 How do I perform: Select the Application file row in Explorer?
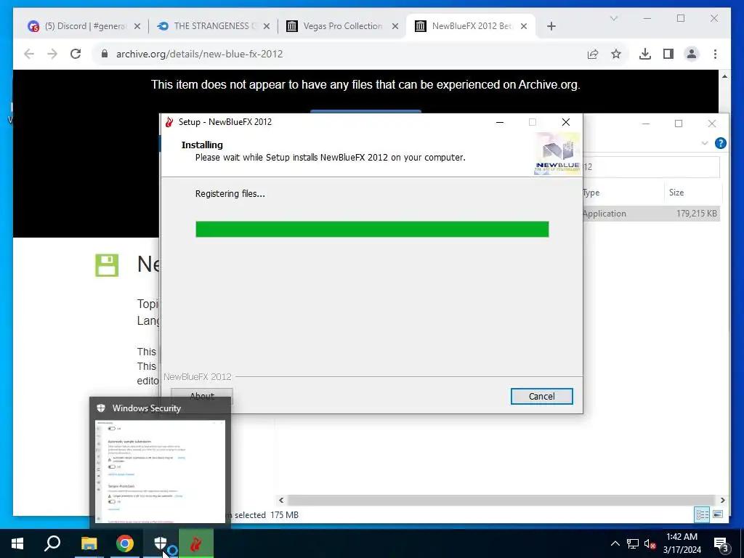(652, 214)
